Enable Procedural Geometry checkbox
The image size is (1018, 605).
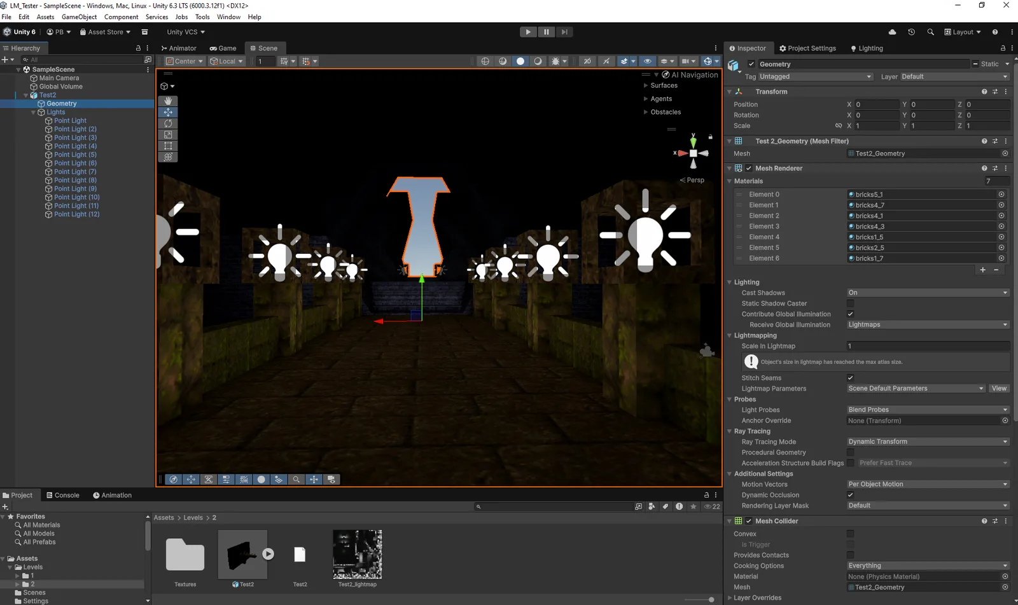point(851,452)
